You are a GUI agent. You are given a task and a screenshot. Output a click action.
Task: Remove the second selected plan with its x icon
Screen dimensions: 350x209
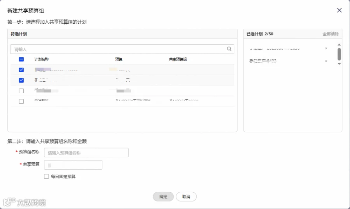point(326,61)
